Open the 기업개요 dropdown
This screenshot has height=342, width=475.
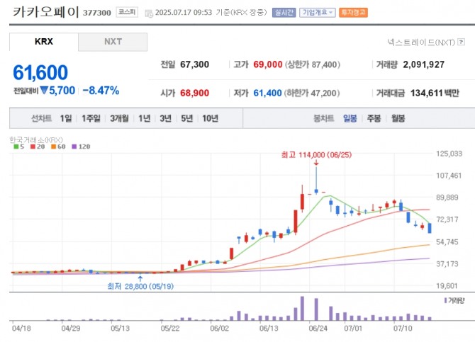pos(317,13)
